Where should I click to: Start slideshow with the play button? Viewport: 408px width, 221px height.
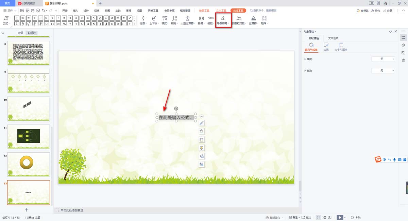point(339,217)
